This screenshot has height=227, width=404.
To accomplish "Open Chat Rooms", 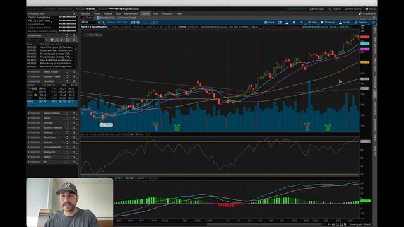I will click(x=353, y=9).
